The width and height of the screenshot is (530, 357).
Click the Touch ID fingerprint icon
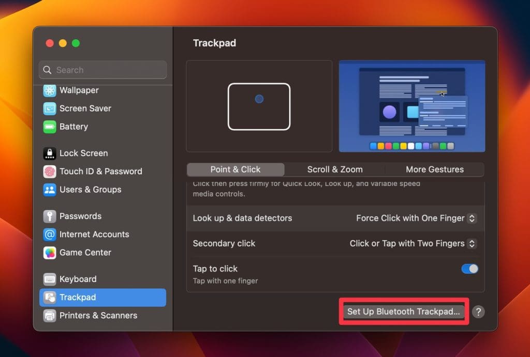[x=50, y=172]
